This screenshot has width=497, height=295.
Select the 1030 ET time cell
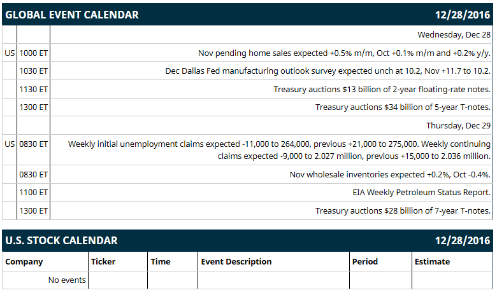[x=33, y=71]
